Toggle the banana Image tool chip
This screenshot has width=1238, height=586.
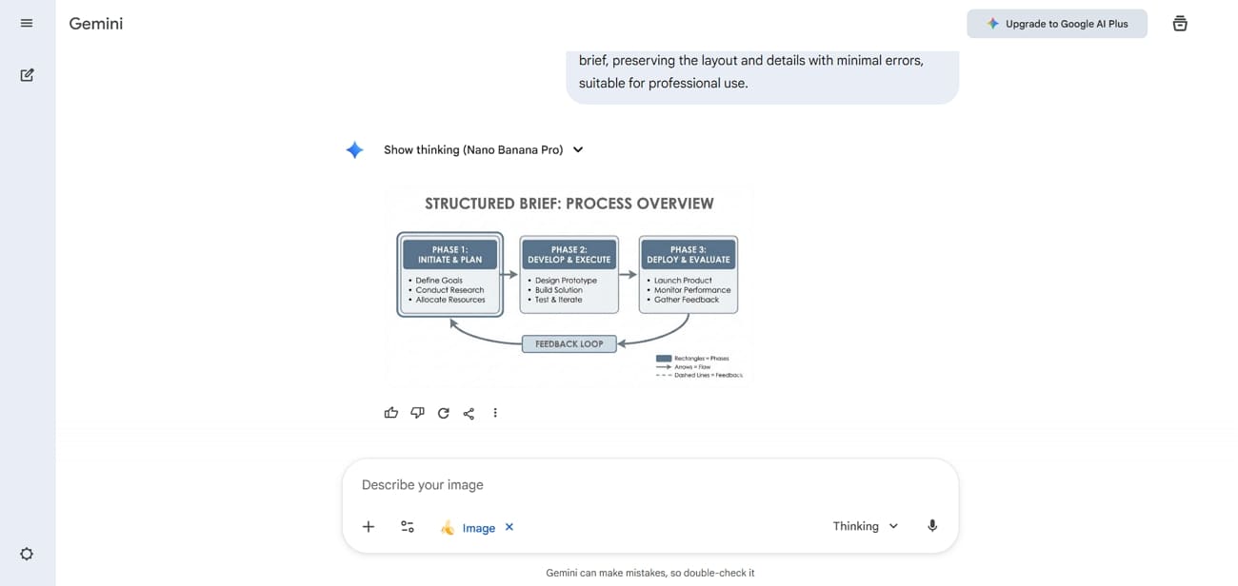coord(468,528)
